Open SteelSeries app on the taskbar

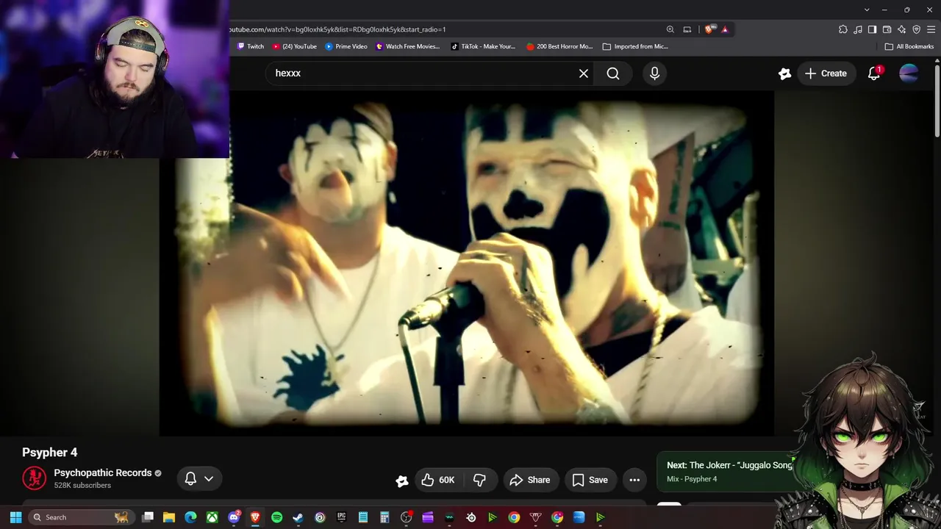coord(471,517)
